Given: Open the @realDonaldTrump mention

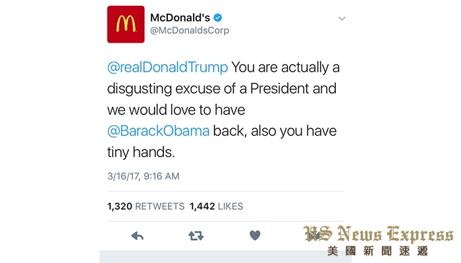Looking at the screenshot, I should [x=167, y=67].
